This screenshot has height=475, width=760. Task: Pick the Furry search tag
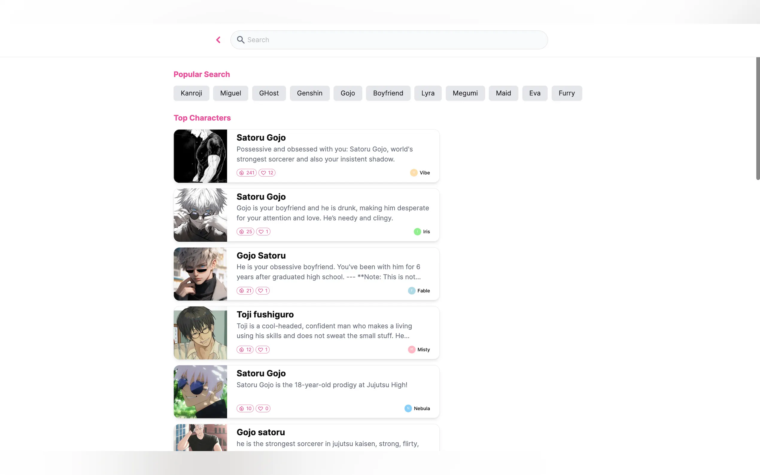[x=566, y=93]
